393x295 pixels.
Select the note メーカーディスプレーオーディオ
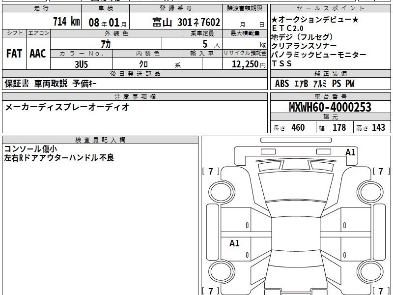tap(67, 107)
